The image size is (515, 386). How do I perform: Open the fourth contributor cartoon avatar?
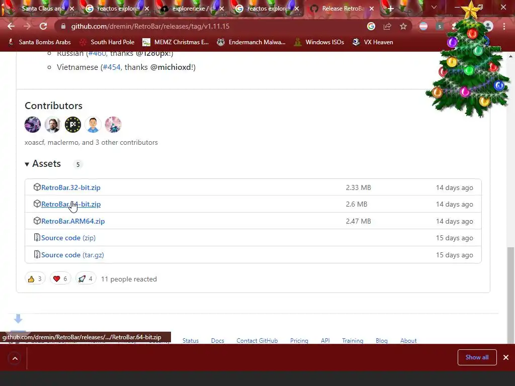93,125
